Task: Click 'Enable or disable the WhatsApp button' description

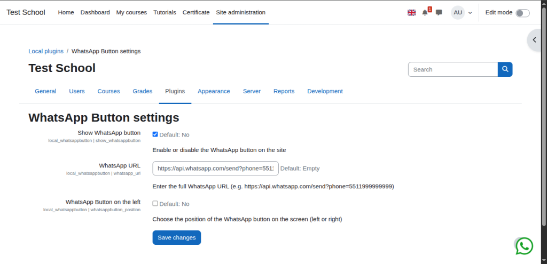Action: click(x=219, y=150)
